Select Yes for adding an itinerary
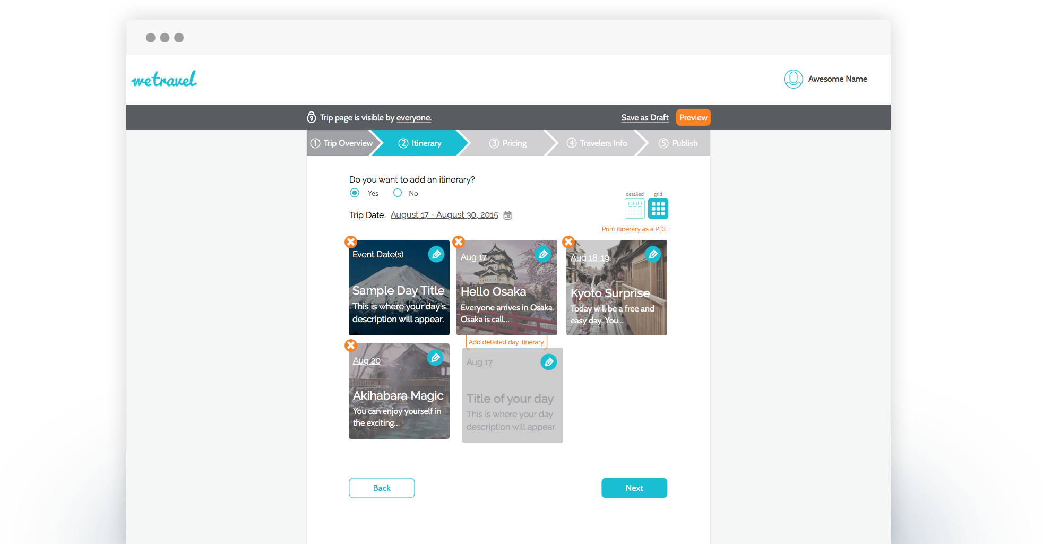The width and height of the screenshot is (1043, 544). 355,193
